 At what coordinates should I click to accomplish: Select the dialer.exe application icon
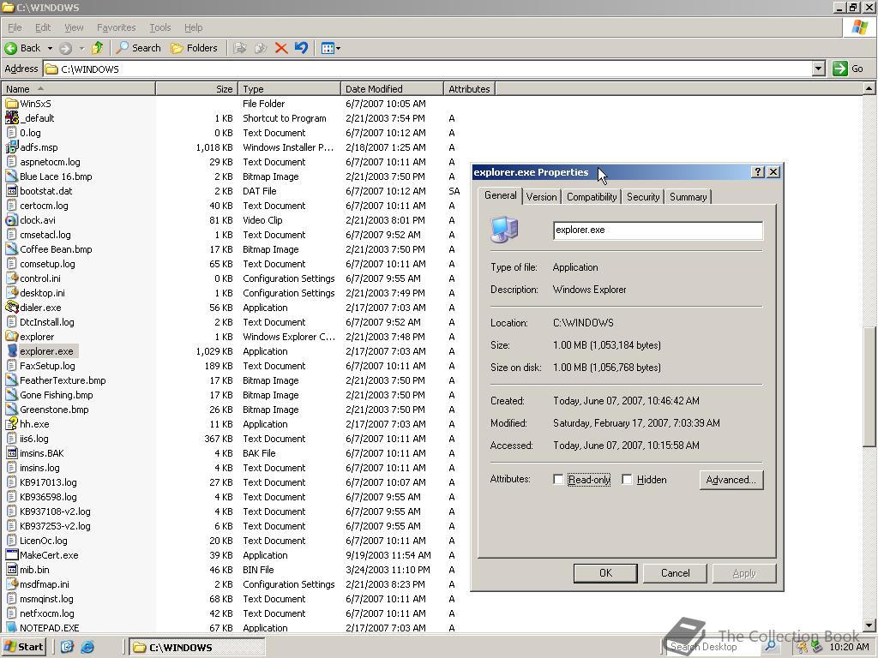pos(12,308)
